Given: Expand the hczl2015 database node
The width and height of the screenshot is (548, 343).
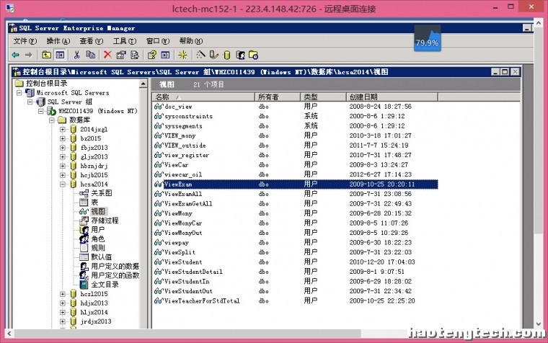Looking at the screenshot, I should click(x=63, y=294).
